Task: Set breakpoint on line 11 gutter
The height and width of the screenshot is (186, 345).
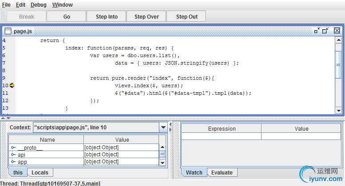Action: pos(5,93)
